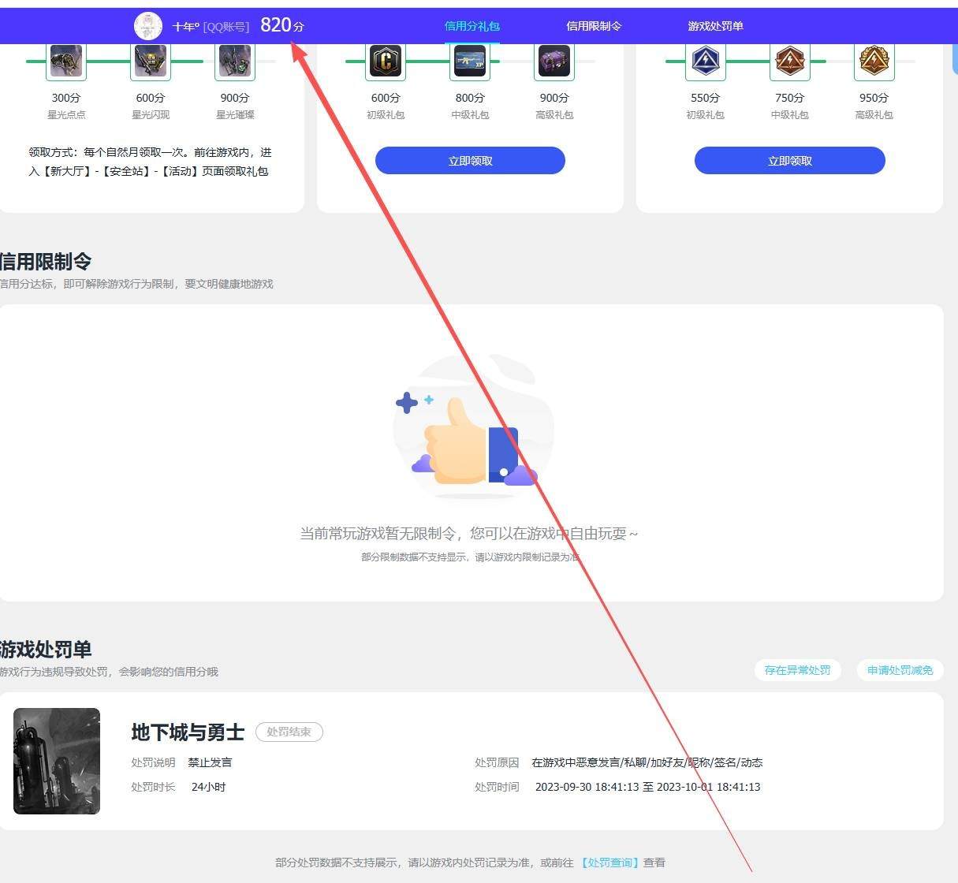The width and height of the screenshot is (958, 883).
Task: Click the 部分限制数据不支持显示 note
Action: 470,557
